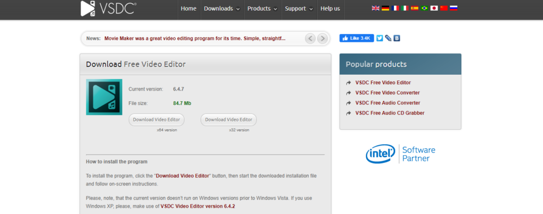Viewport: 543px width, 214px height.
Task: Expand the Support menu
Action: (x=299, y=8)
